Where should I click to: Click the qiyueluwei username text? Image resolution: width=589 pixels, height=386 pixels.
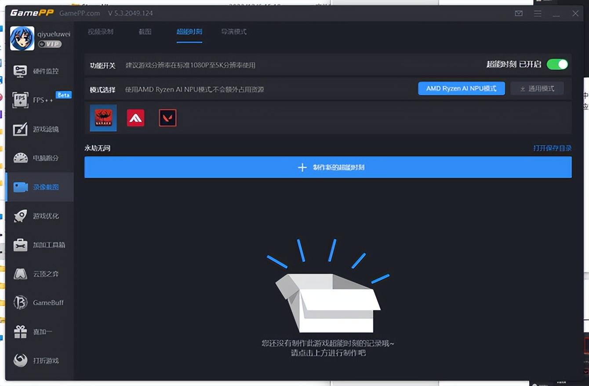54,34
